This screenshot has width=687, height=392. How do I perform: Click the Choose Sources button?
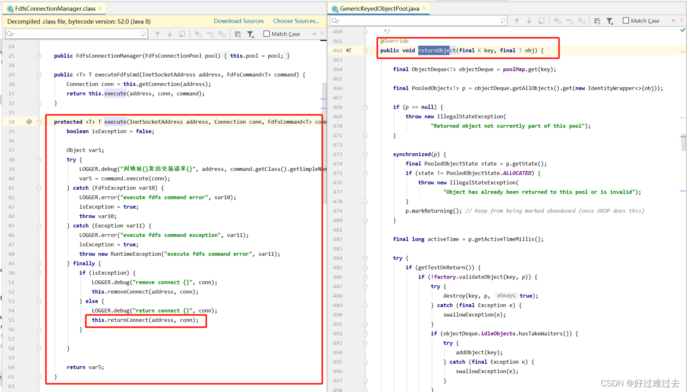click(x=296, y=21)
